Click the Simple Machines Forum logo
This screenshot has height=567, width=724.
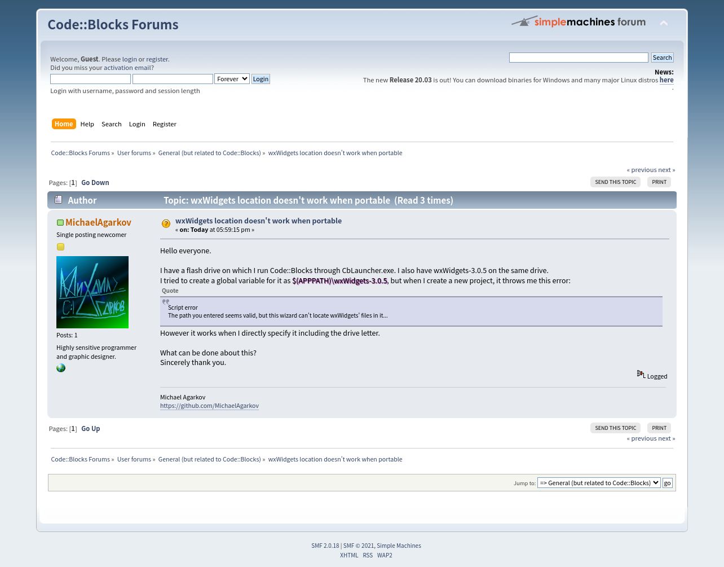point(579,21)
